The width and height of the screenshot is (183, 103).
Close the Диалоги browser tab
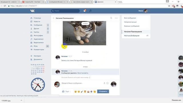(116, 2)
